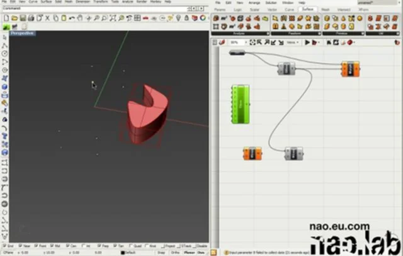Click the Zoom Extents icon in Rhino toolbar
403x256 pixels.
pyautogui.click(x=113, y=18)
